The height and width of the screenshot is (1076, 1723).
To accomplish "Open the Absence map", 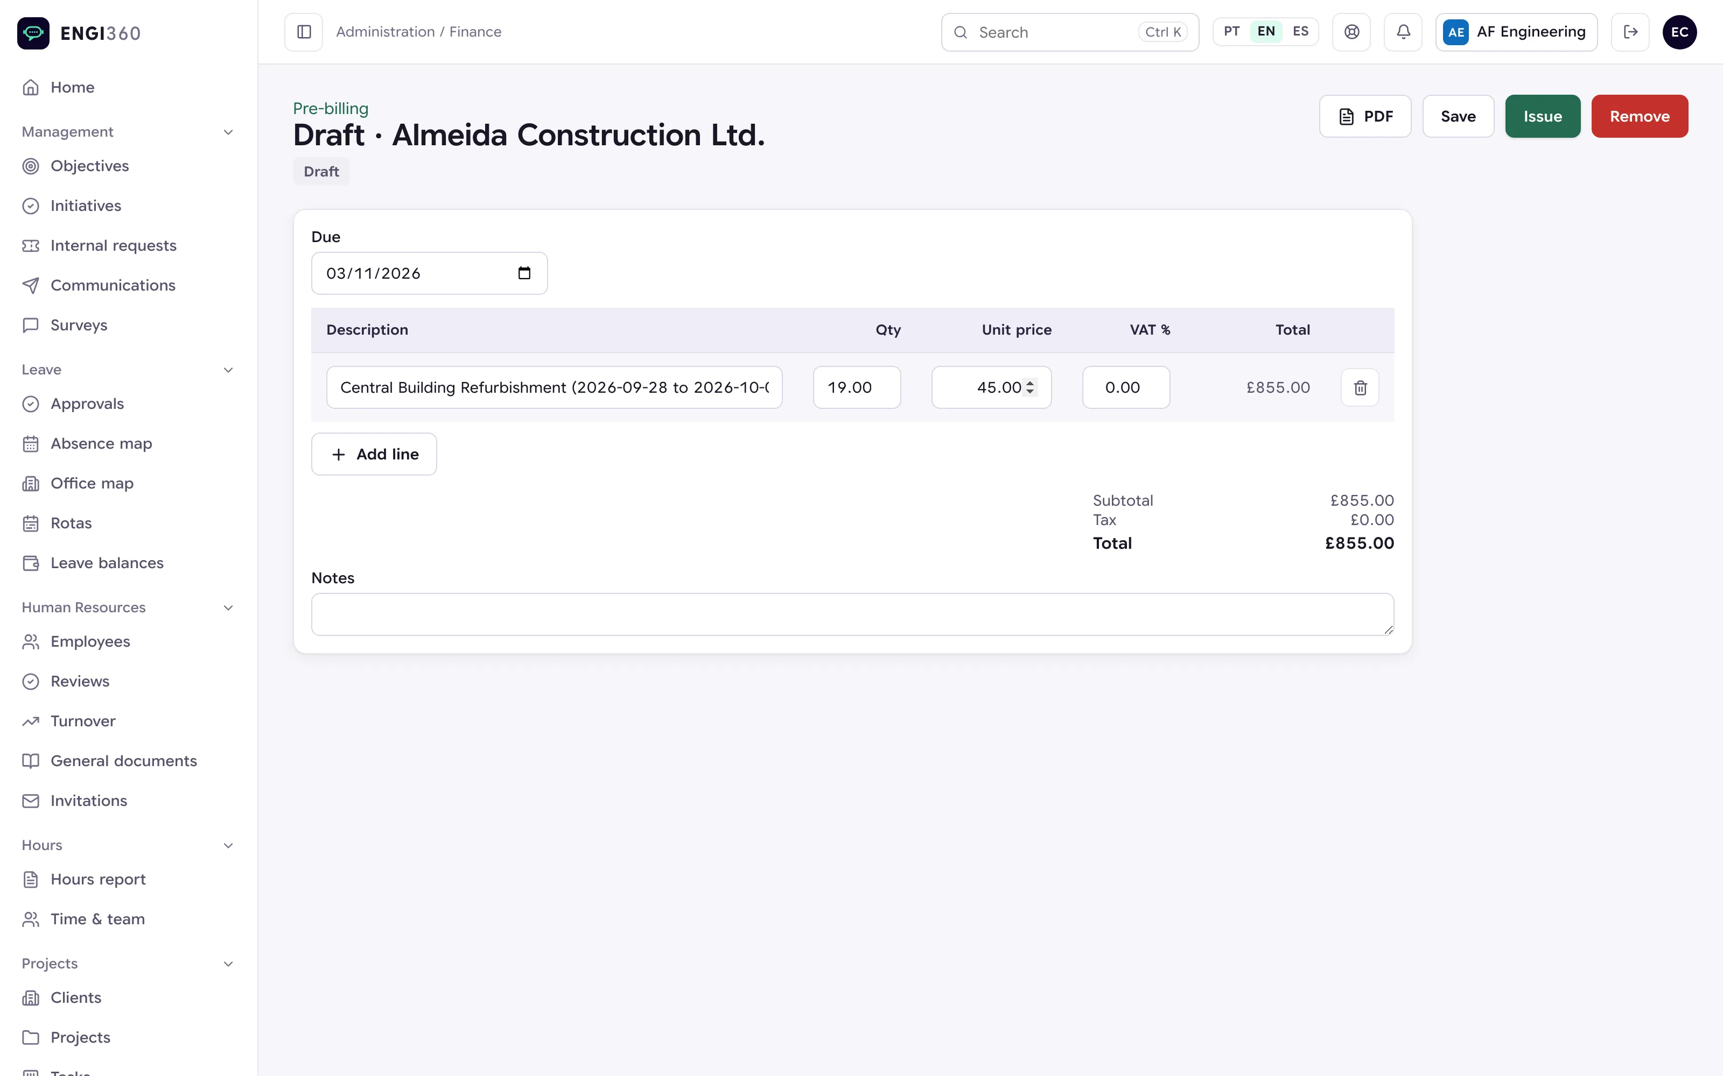I will (128, 443).
